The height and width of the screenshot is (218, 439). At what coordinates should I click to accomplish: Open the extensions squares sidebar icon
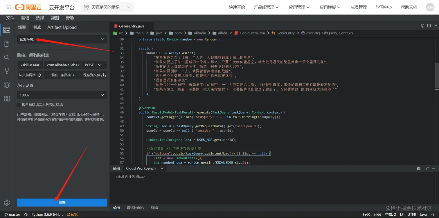click(7, 99)
